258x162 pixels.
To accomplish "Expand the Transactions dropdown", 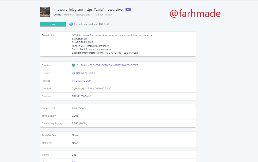I will [x=84, y=15].
